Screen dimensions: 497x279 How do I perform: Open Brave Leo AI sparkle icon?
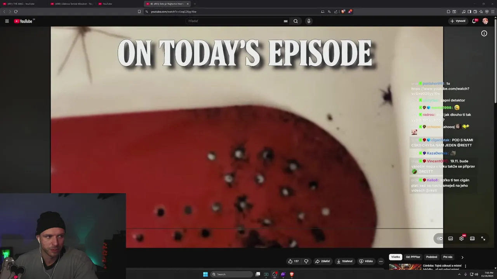coord(481,12)
